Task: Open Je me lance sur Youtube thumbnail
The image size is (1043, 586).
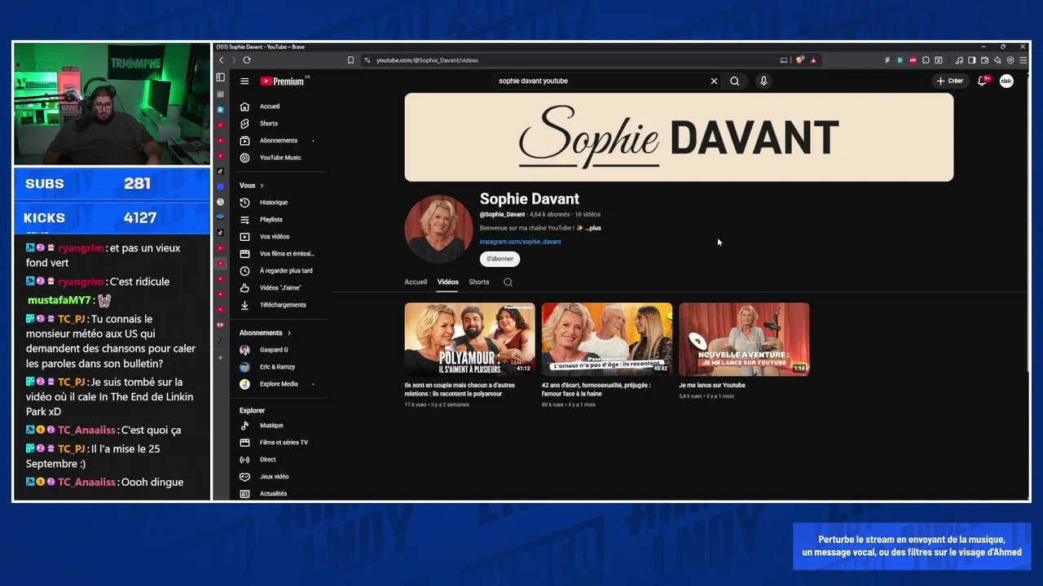Action: (x=744, y=339)
